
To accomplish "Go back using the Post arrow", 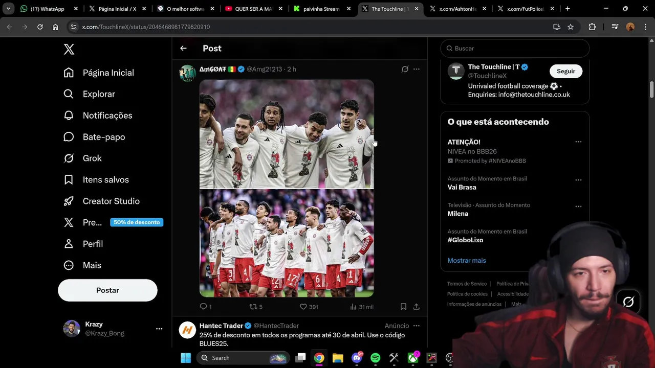I will pyautogui.click(x=183, y=48).
